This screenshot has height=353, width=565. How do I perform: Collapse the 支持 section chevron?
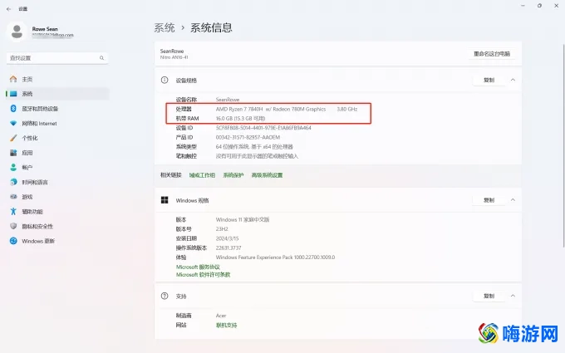tap(513, 296)
